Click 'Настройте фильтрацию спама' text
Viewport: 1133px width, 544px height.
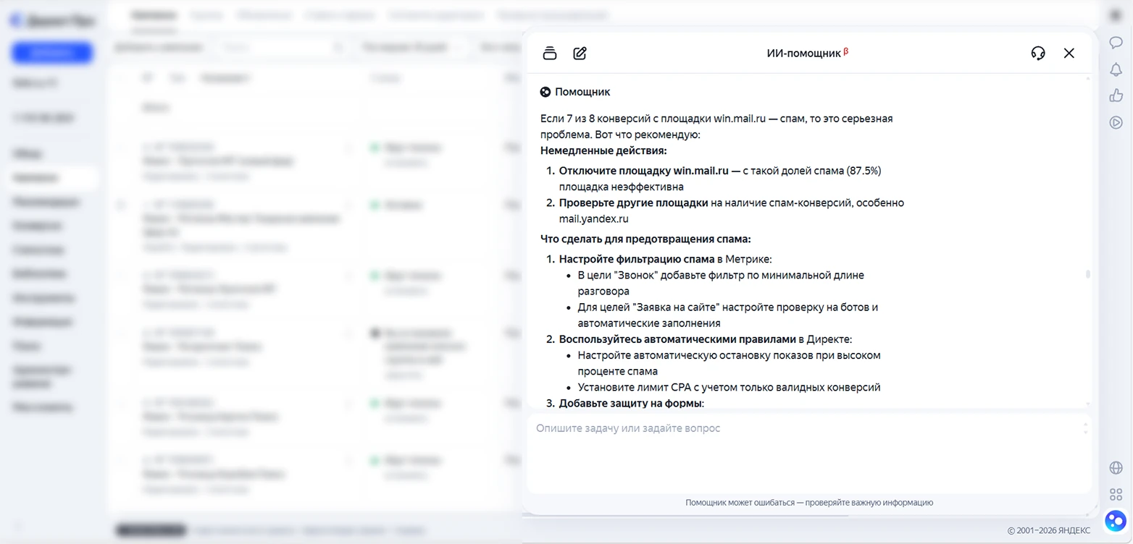(x=637, y=259)
